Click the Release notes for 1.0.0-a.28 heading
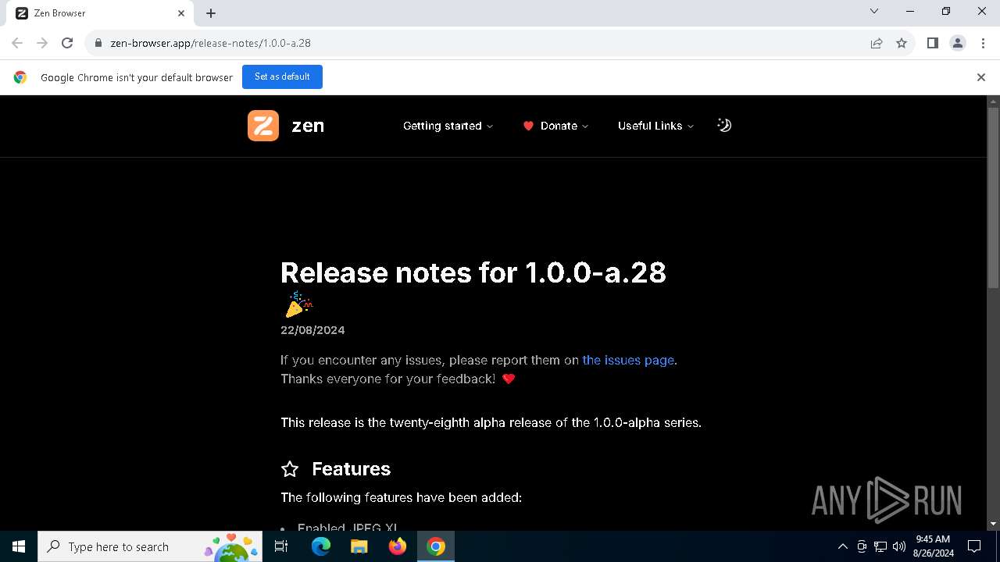 [473, 272]
